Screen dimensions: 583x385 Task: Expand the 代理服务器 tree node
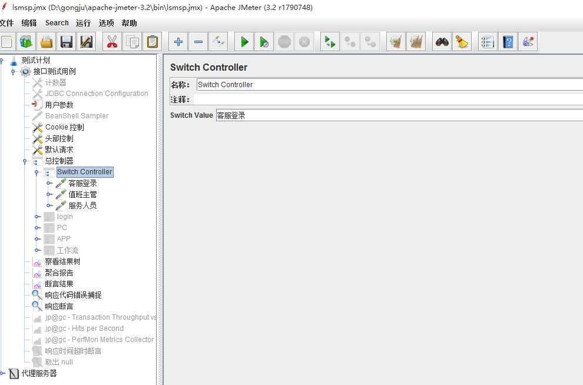[x=3, y=373]
